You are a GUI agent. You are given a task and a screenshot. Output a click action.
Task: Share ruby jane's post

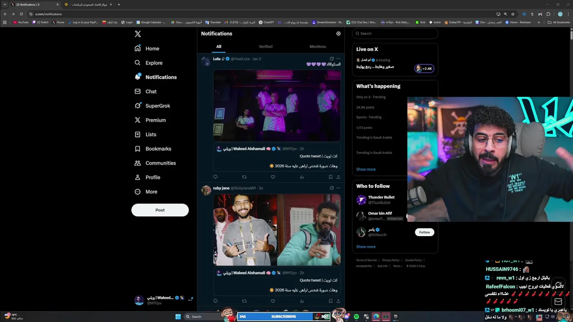click(x=338, y=301)
